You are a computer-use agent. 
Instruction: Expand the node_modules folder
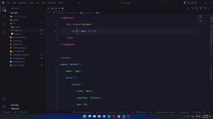click(x=20, y=17)
